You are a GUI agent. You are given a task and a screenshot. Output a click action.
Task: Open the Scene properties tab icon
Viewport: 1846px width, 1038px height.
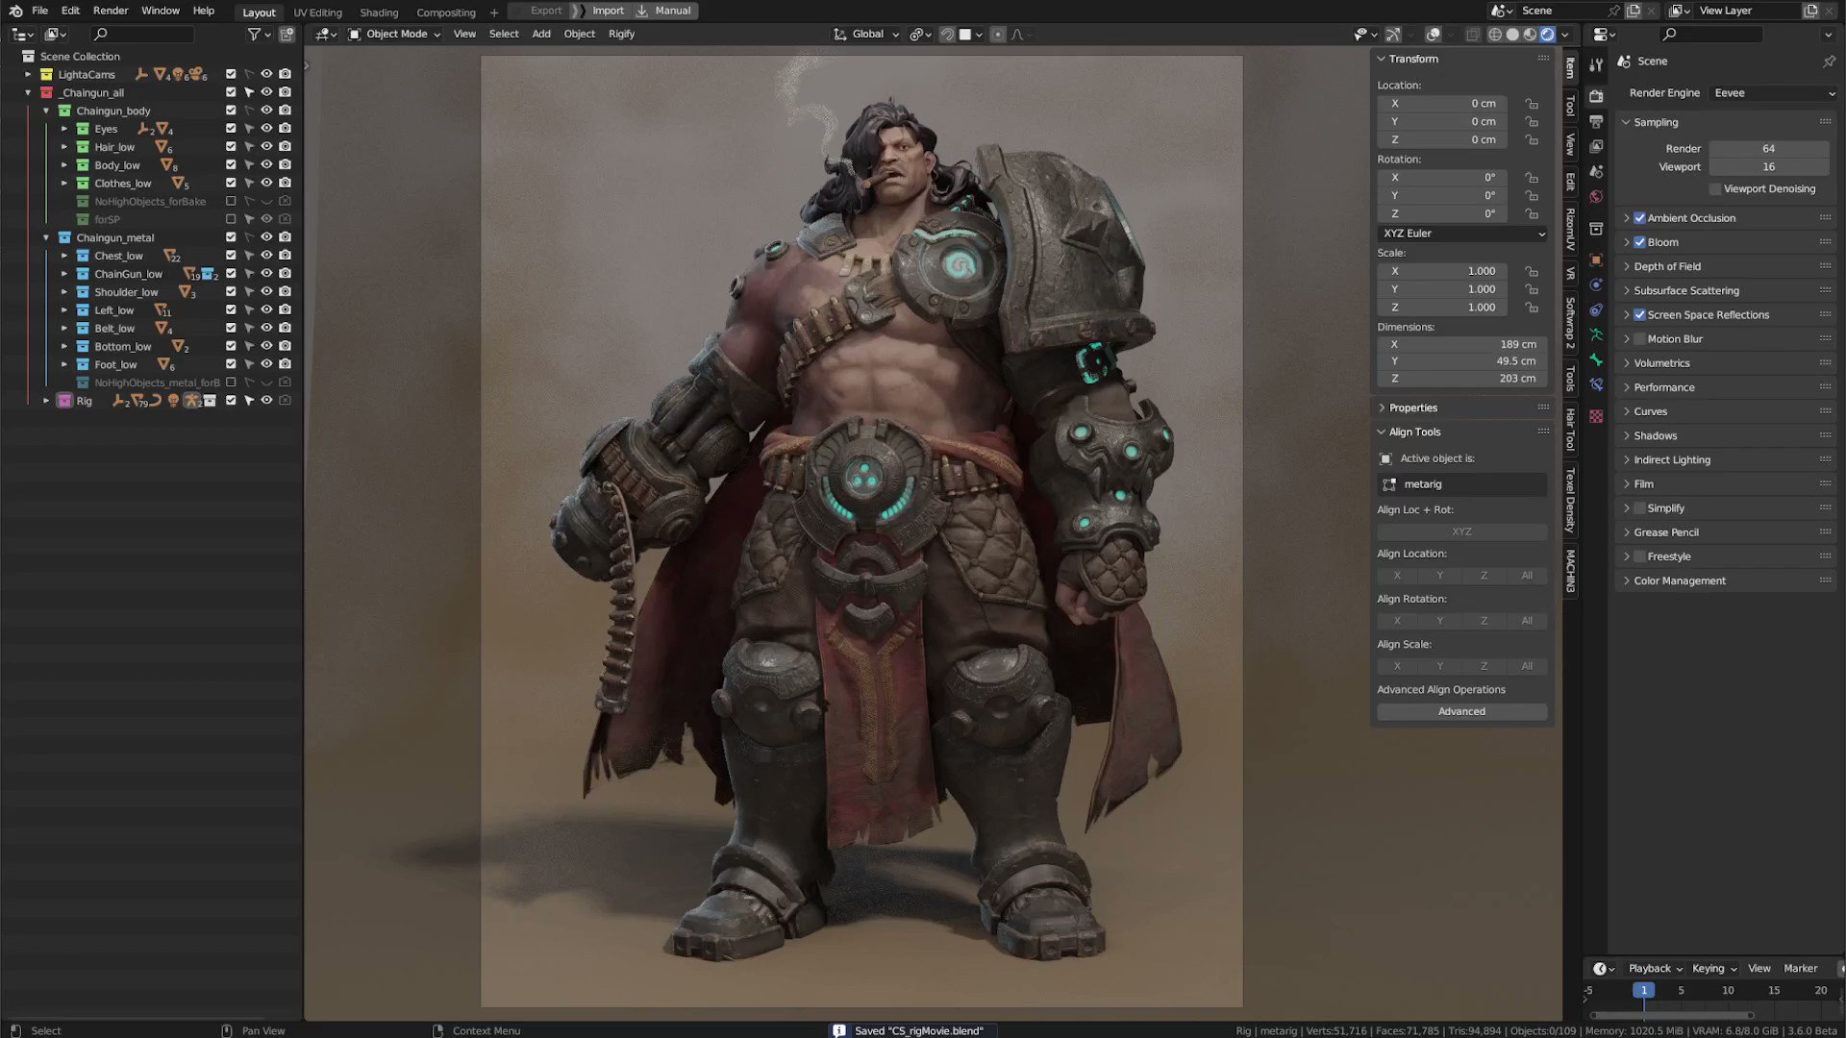(x=1596, y=171)
